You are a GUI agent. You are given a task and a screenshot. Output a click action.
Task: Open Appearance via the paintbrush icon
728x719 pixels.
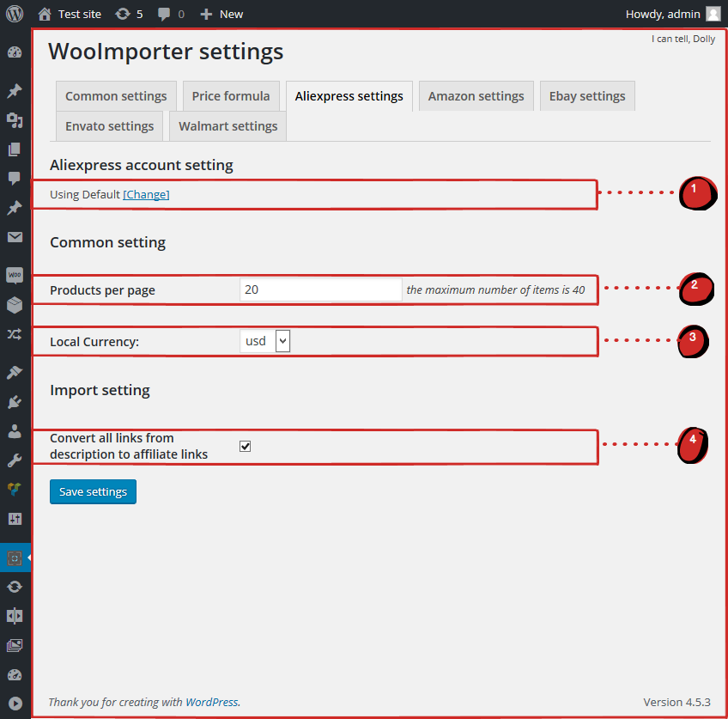[x=15, y=372]
